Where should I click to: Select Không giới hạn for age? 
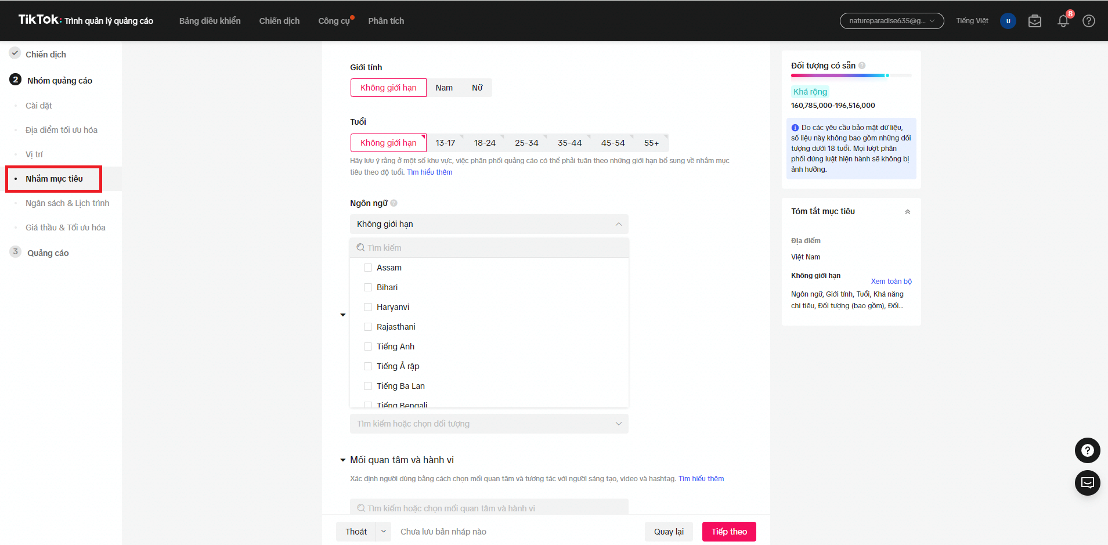click(x=388, y=143)
